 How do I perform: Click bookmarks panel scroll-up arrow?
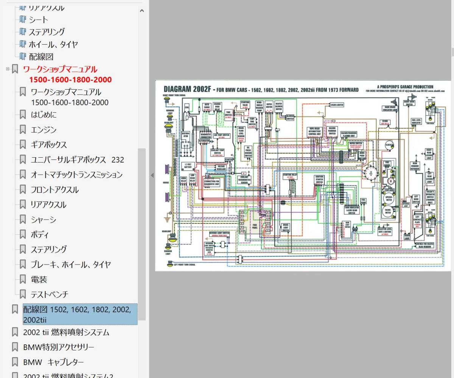point(142,11)
